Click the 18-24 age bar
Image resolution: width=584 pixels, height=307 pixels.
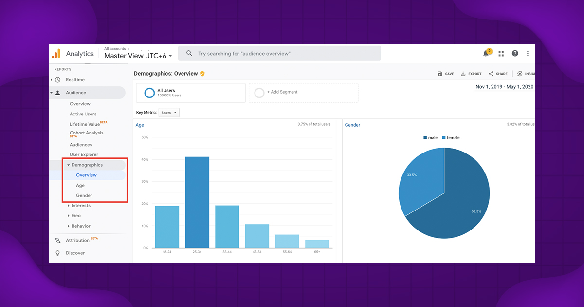pos(167,227)
